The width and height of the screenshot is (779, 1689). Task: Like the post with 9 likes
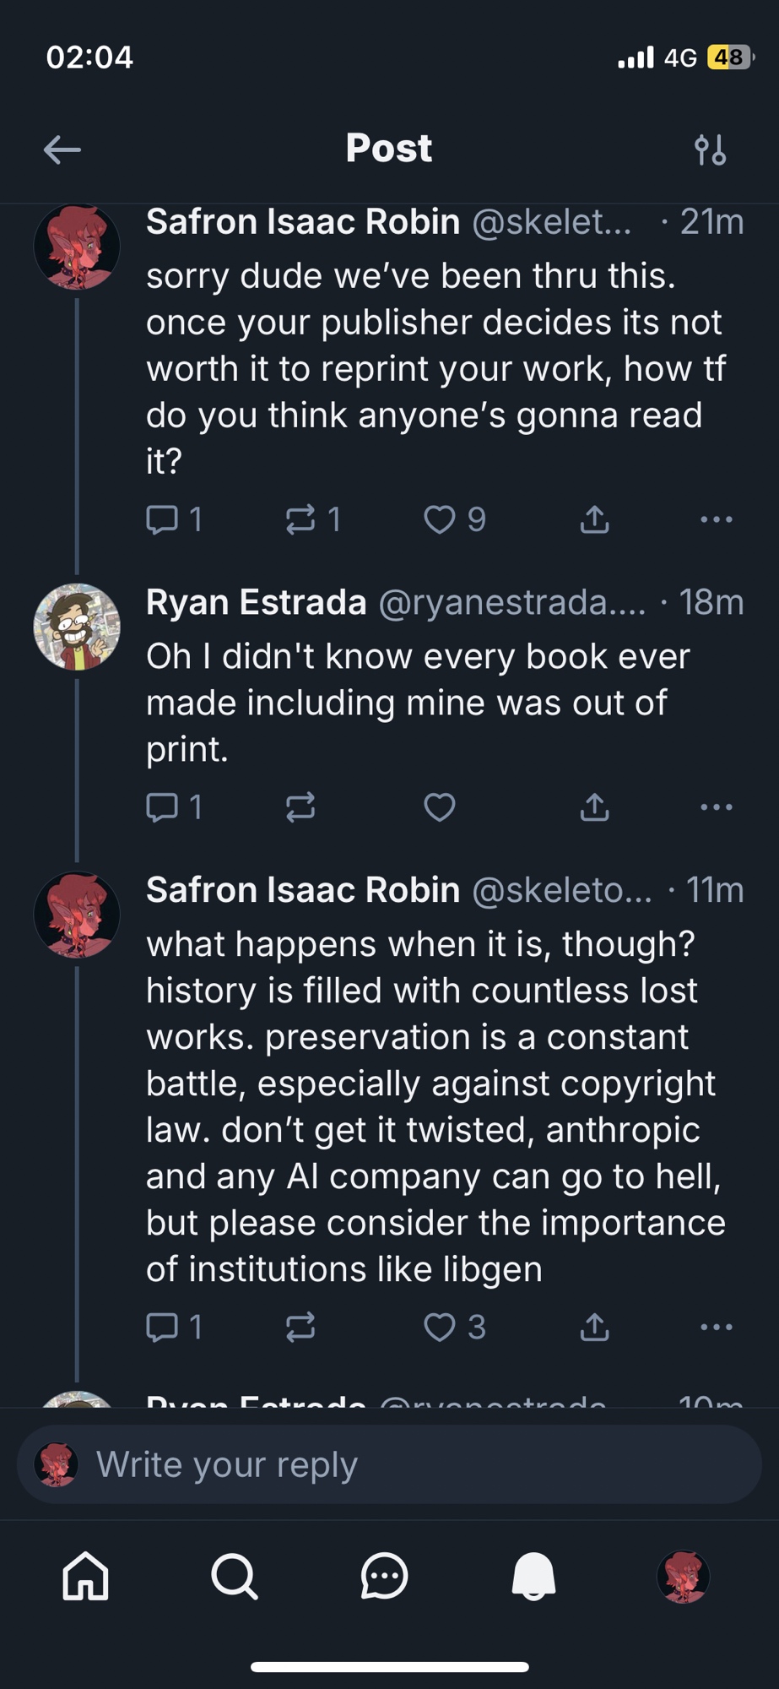440,519
